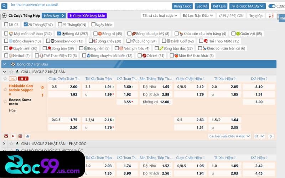Check the Cricket (31) checkbox
Viewport: 285px width, 178px height.
pyautogui.click(x=140, y=56)
